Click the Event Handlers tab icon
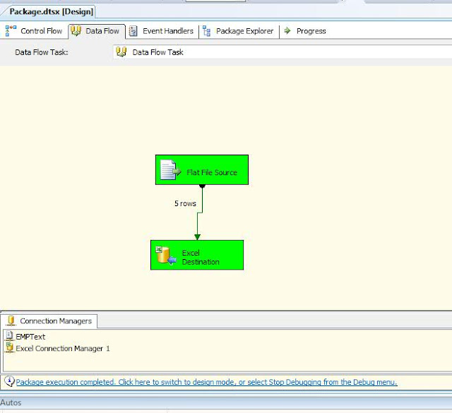The height and width of the screenshot is (413, 452). tap(133, 31)
